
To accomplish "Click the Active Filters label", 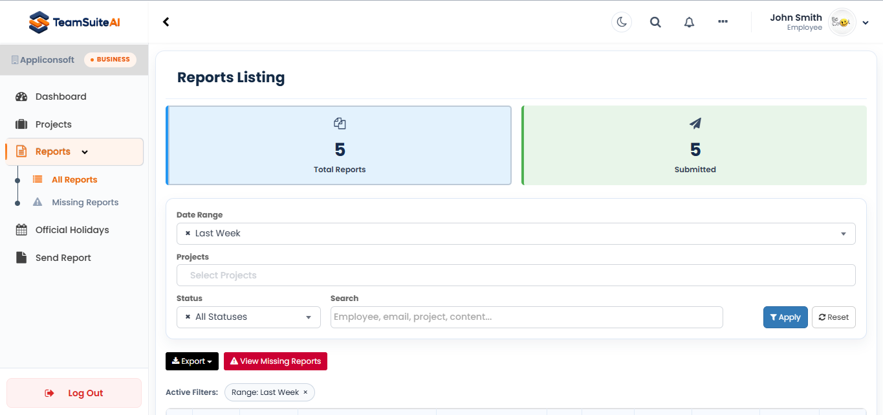I will click(x=191, y=392).
